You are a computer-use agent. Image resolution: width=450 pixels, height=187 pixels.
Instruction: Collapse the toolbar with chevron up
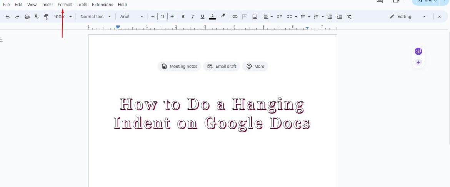click(x=440, y=17)
